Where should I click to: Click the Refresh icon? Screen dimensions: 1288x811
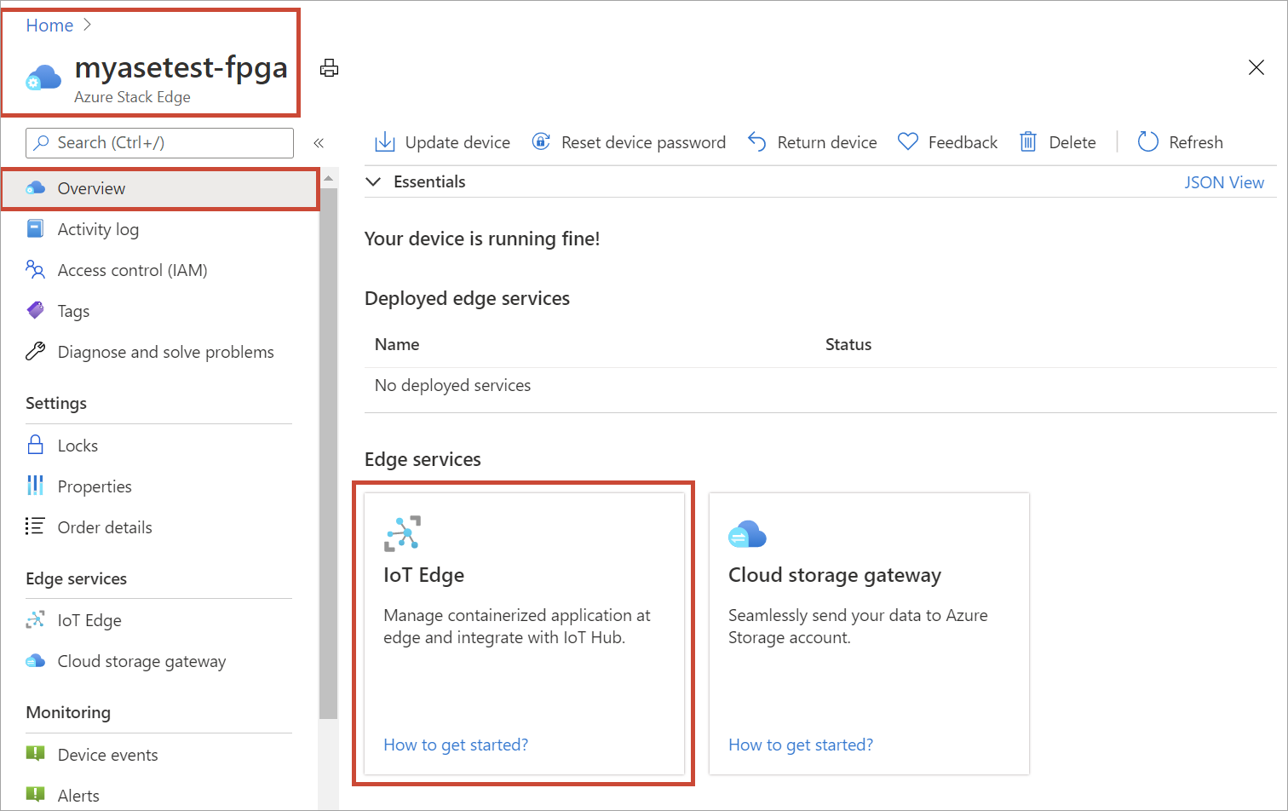click(1147, 141)
